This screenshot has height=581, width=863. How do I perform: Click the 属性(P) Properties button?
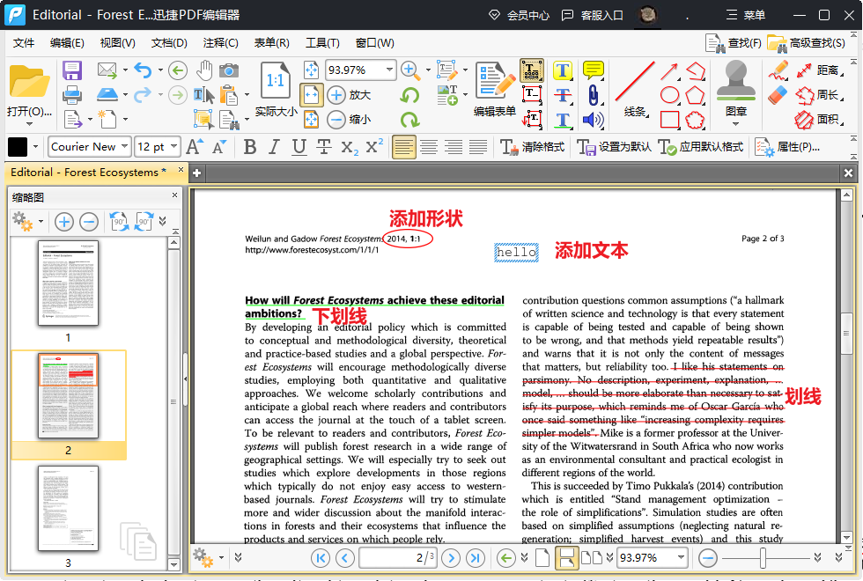coord(787,147)
